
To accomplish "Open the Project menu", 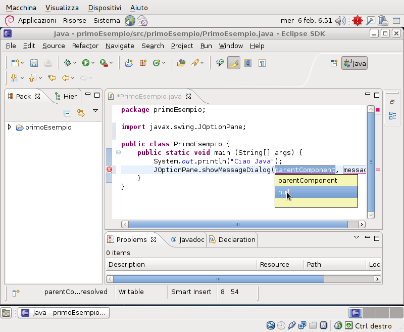I will click(x=182, y=46).
